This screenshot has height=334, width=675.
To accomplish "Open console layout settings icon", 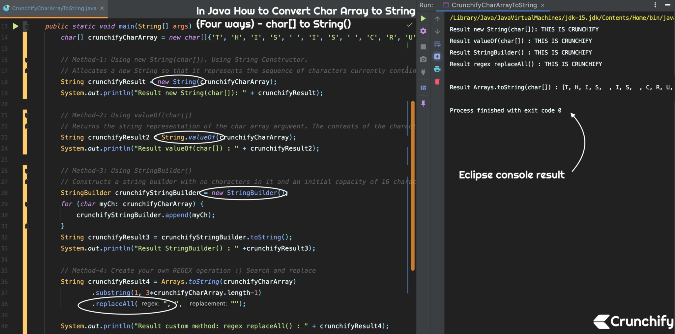I will [x=423, y=87].
